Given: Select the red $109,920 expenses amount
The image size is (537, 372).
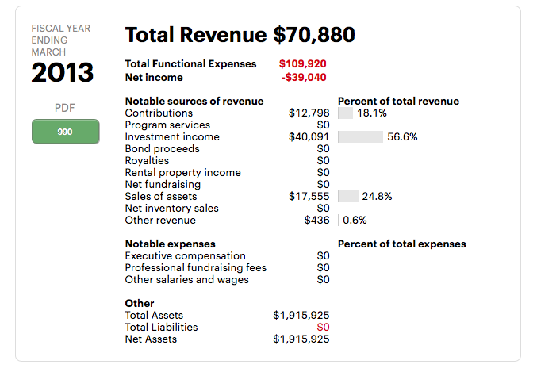Looking at the screenshot, I should pos(302,63).
